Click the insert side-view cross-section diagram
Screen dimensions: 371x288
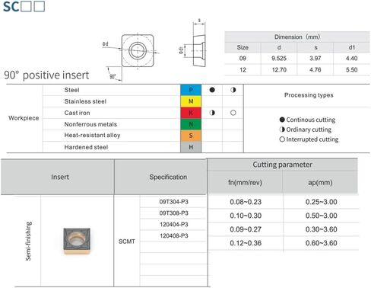199,51
